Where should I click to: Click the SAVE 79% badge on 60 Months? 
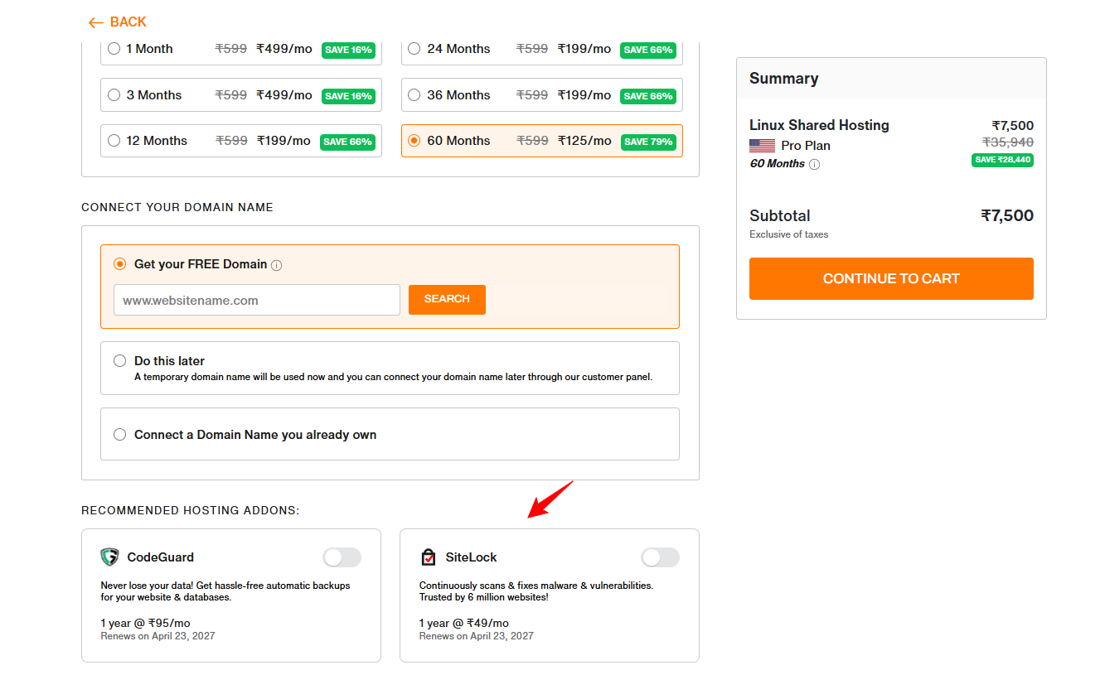click(x=649, y=142)
